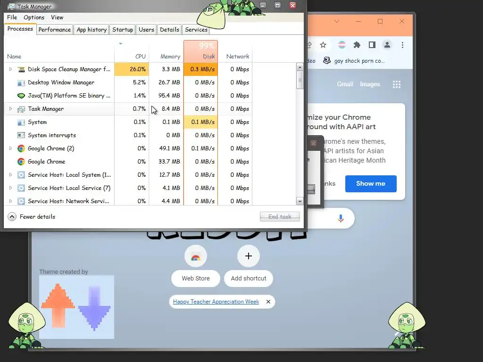Open the Google apps grid icon
The height and width of the screenshot is (362, 483).
coord(396,84)
